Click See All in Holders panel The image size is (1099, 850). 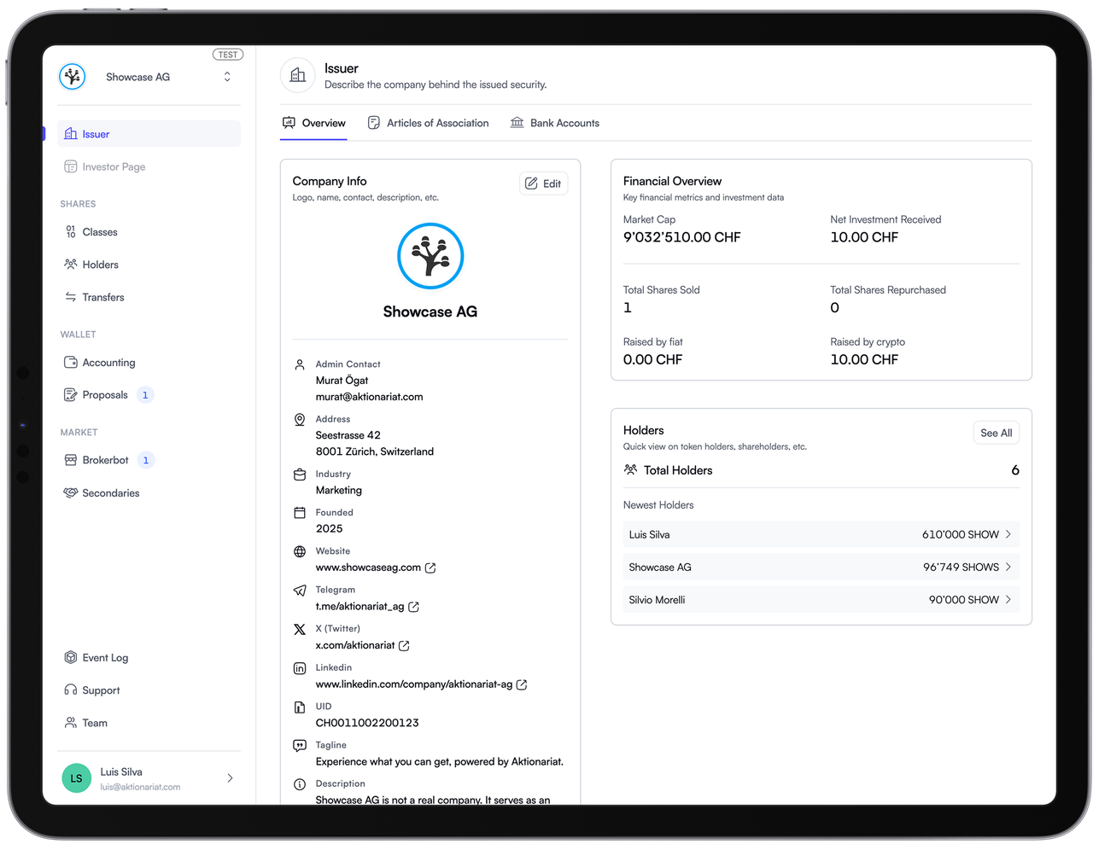coord(996,433)
